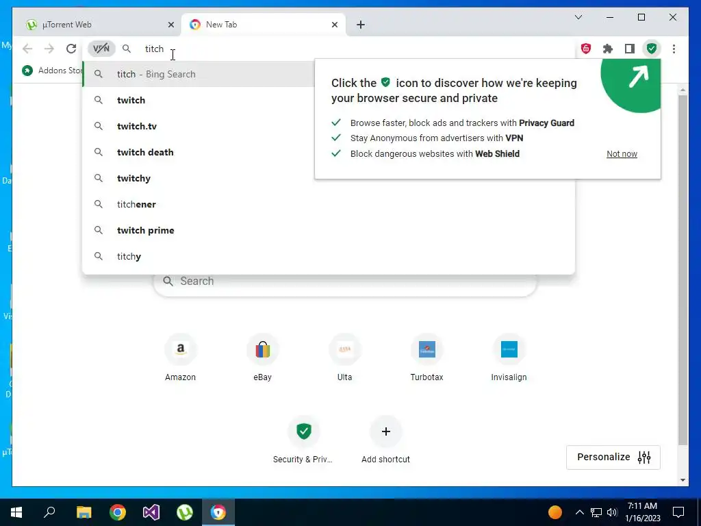The height and width of the screenshot is (526, 701).
Task: Switch to the µTorrent Web tab
Action: click(x=97, y=25)
